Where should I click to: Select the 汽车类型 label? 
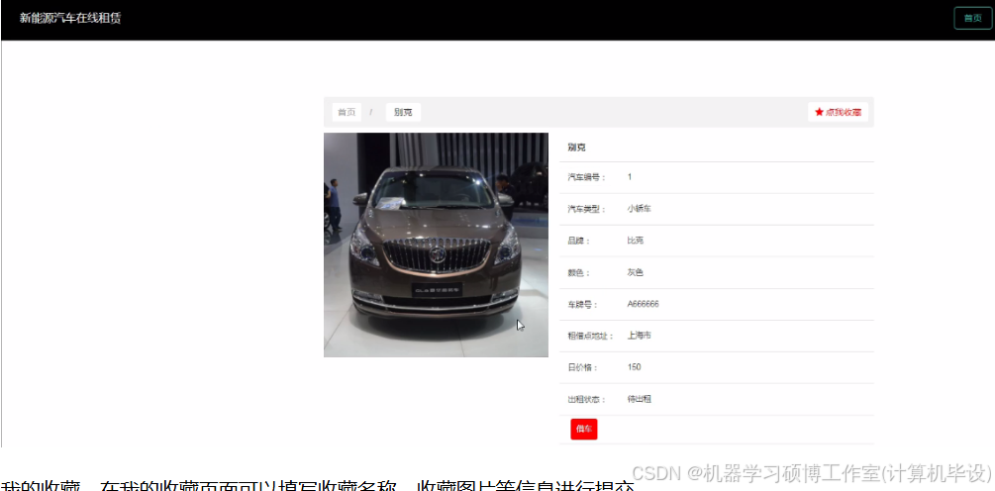click(x=587, y=209)
